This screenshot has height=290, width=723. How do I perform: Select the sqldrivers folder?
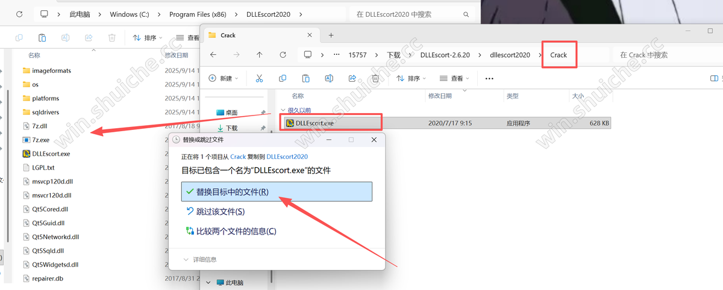pyautogui.click(x=45, y=112)
